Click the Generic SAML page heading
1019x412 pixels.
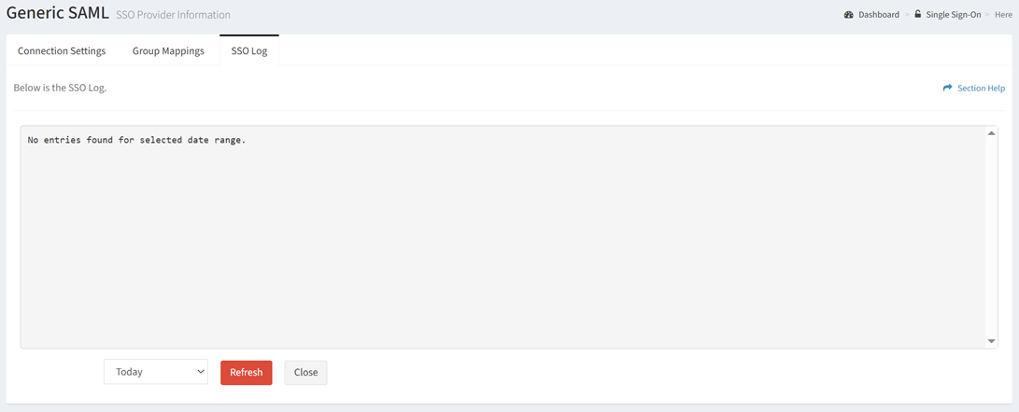[x=57, y=14]
